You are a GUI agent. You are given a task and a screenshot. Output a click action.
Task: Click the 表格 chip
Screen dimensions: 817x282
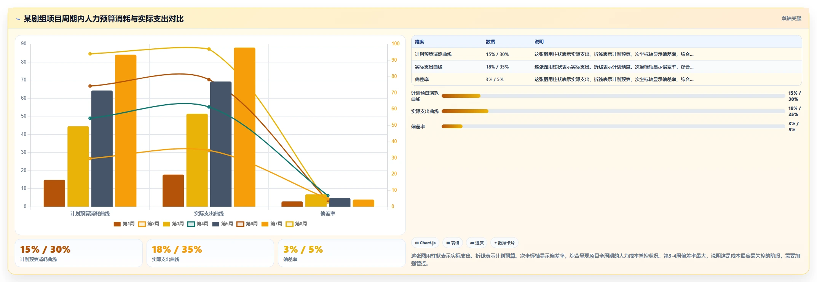(x=453, y=243)
